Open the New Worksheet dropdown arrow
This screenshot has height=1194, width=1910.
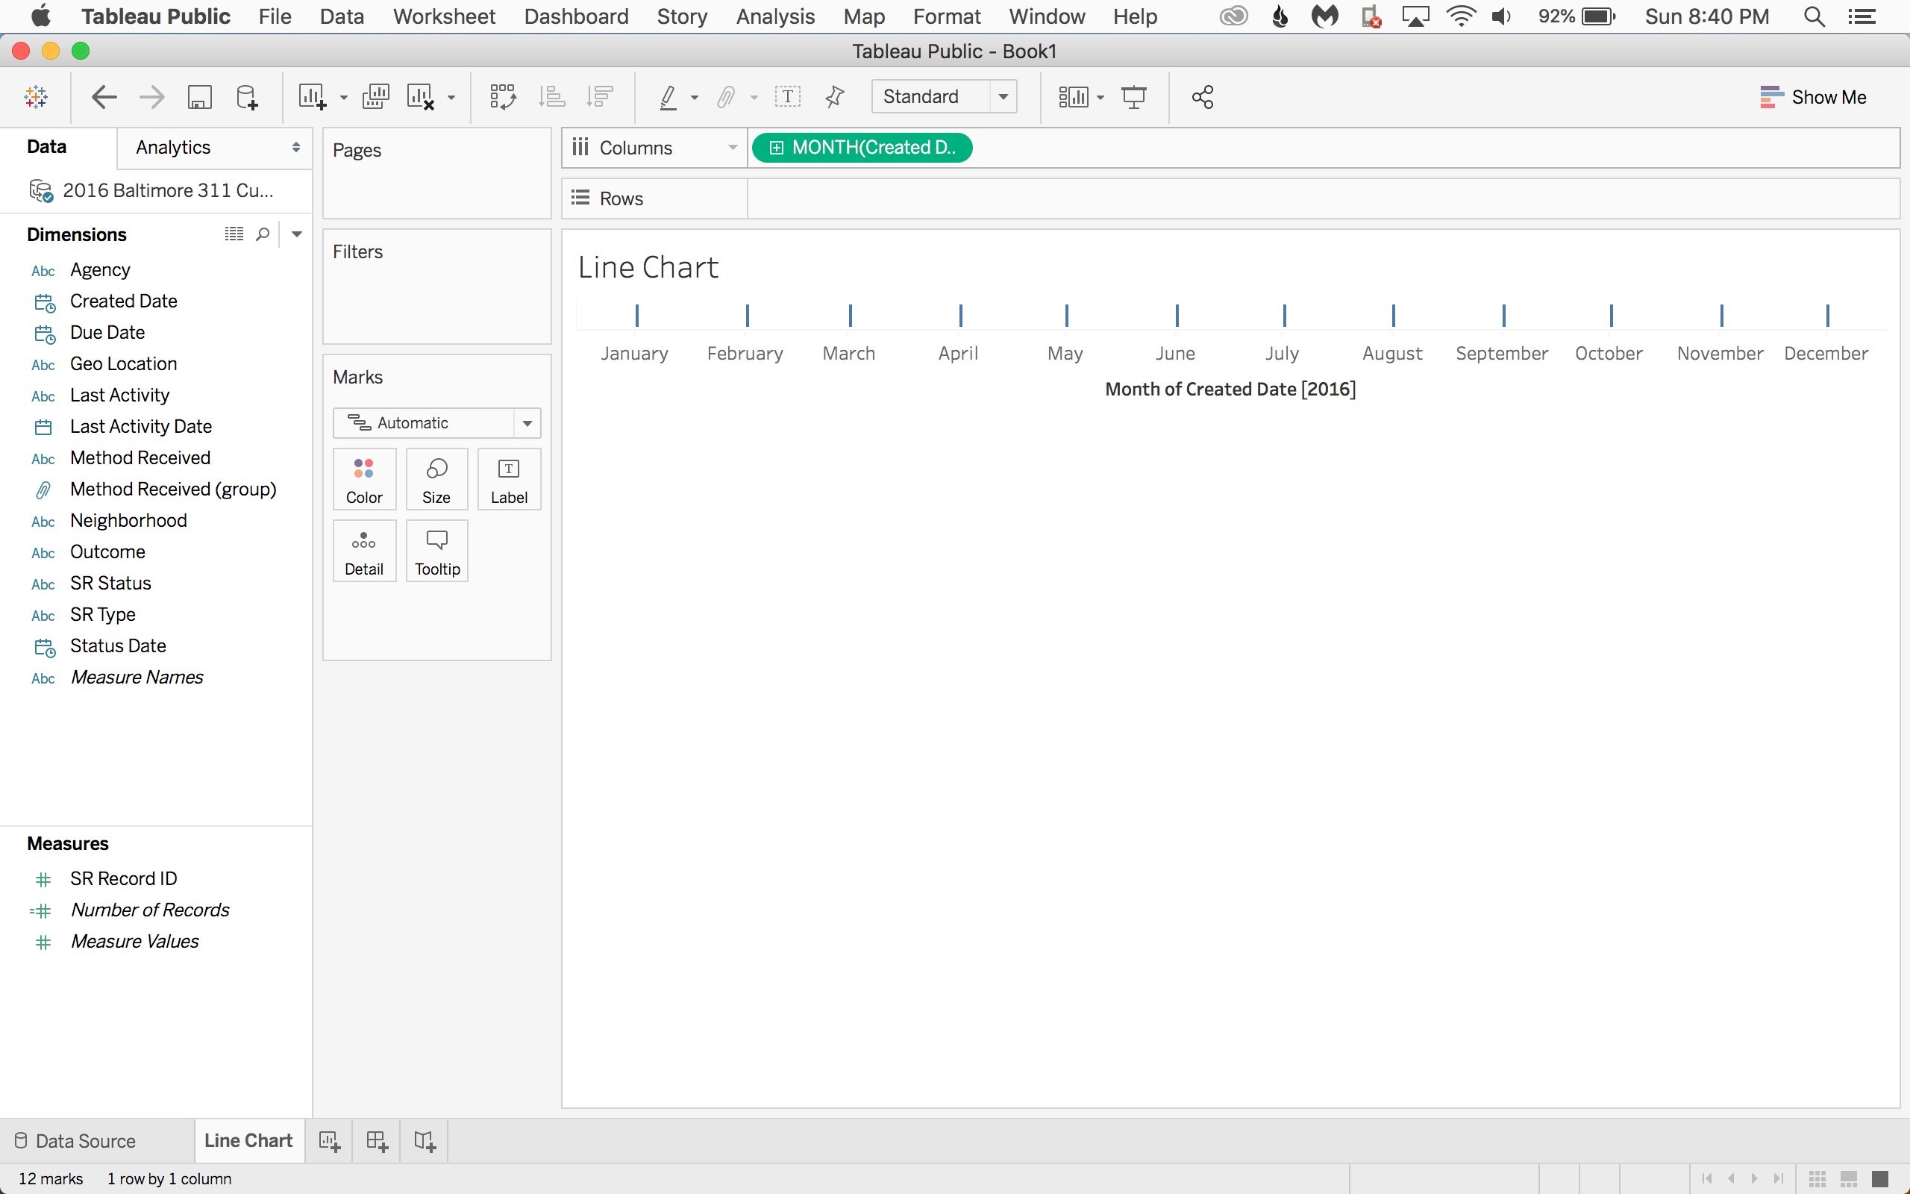click(343, 98)
